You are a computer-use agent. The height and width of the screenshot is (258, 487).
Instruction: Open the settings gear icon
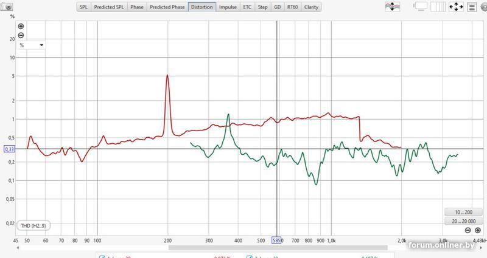(x=483, y=7)
